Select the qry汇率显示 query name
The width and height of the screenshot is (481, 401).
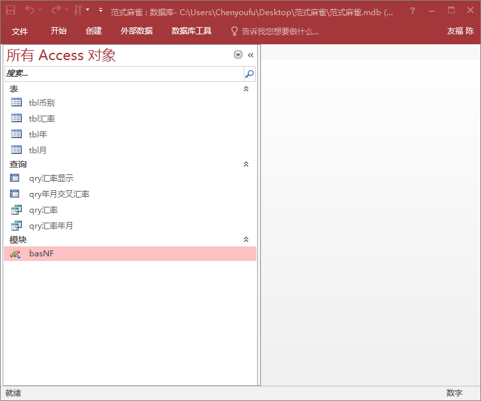[x=52, y=178]
